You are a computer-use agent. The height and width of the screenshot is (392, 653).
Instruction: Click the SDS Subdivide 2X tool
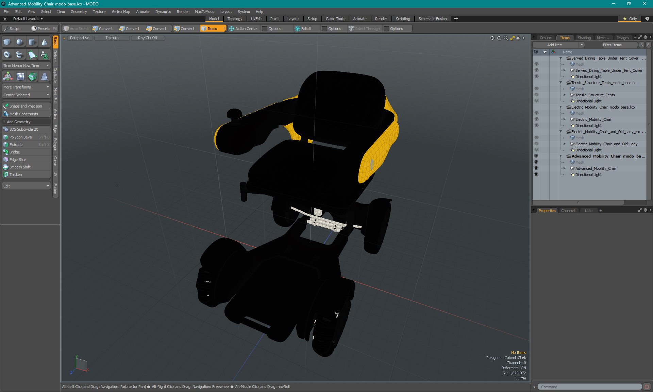tap(26, 129)
